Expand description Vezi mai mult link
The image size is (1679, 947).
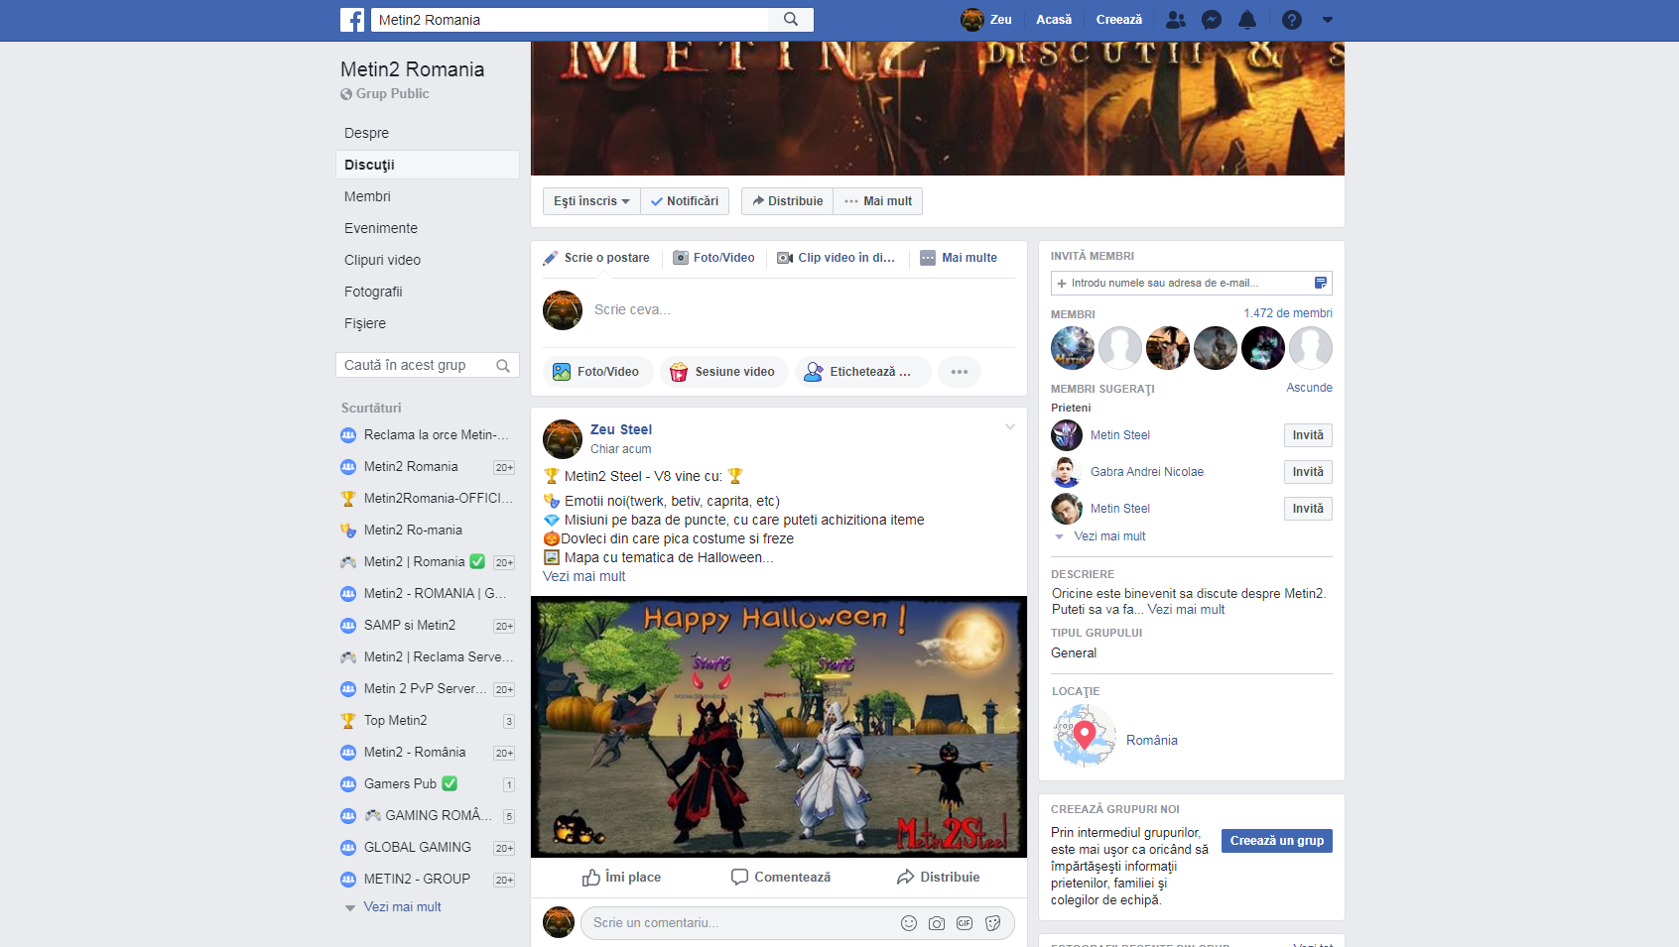click(1186, 610)
